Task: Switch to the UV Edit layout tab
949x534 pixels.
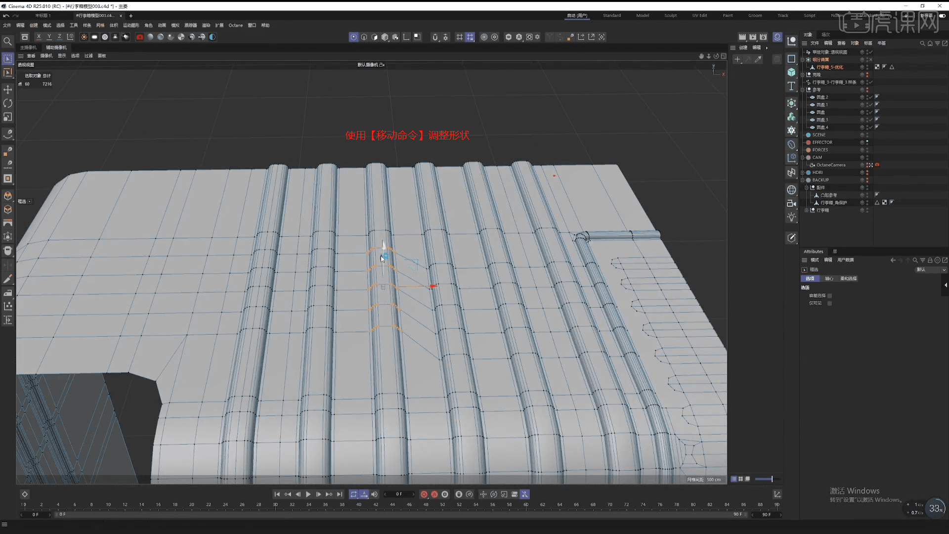Action: pos(699,15)
